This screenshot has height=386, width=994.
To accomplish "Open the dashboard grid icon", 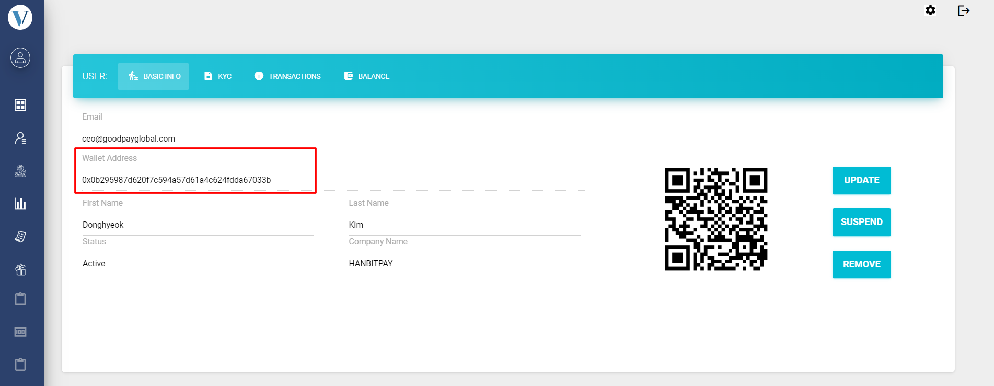I will coord(20,105).
